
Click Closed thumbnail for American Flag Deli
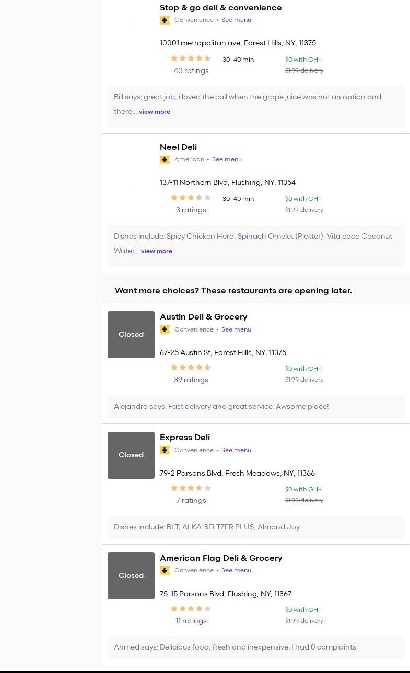(x=131, y=576)
